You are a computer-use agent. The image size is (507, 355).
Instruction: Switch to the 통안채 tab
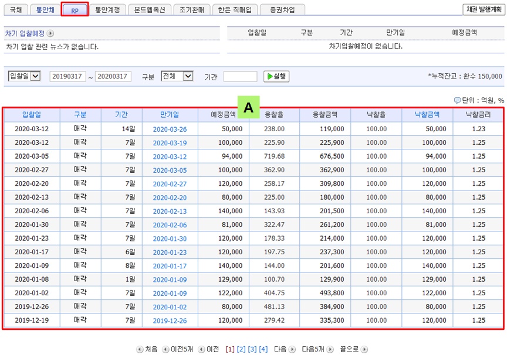click(x=45, y=10)
